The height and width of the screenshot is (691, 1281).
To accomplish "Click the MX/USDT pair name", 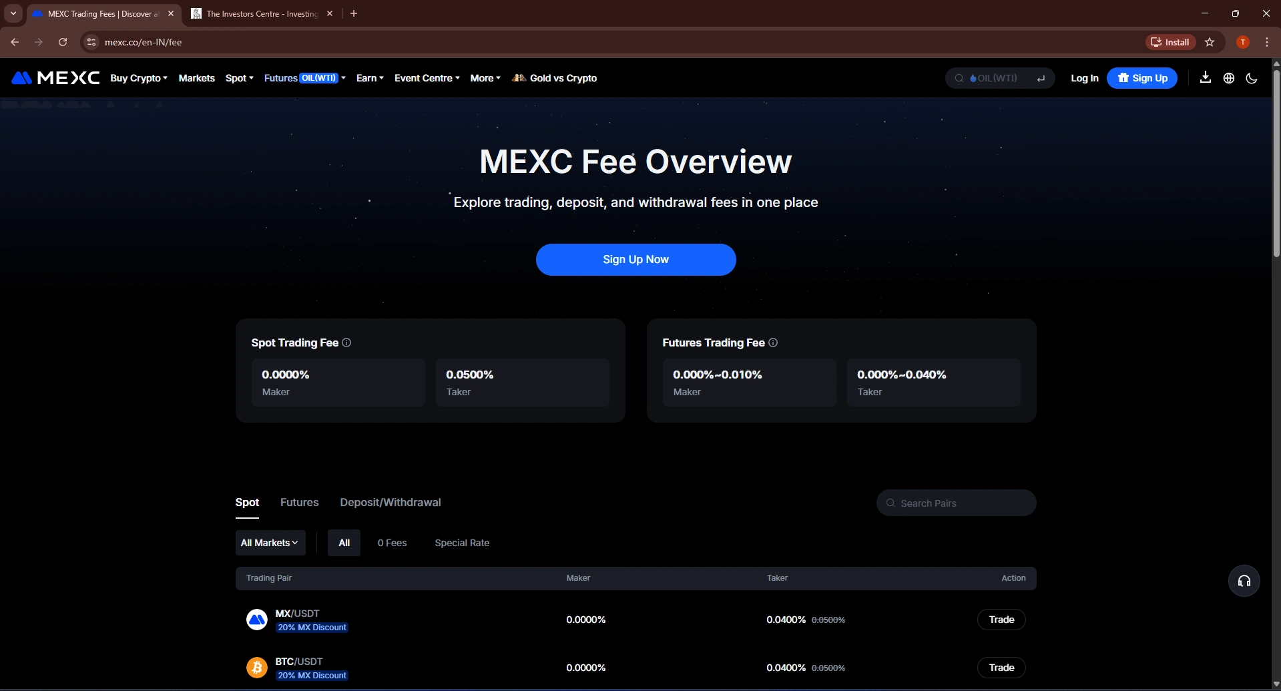I will [297, 613].
